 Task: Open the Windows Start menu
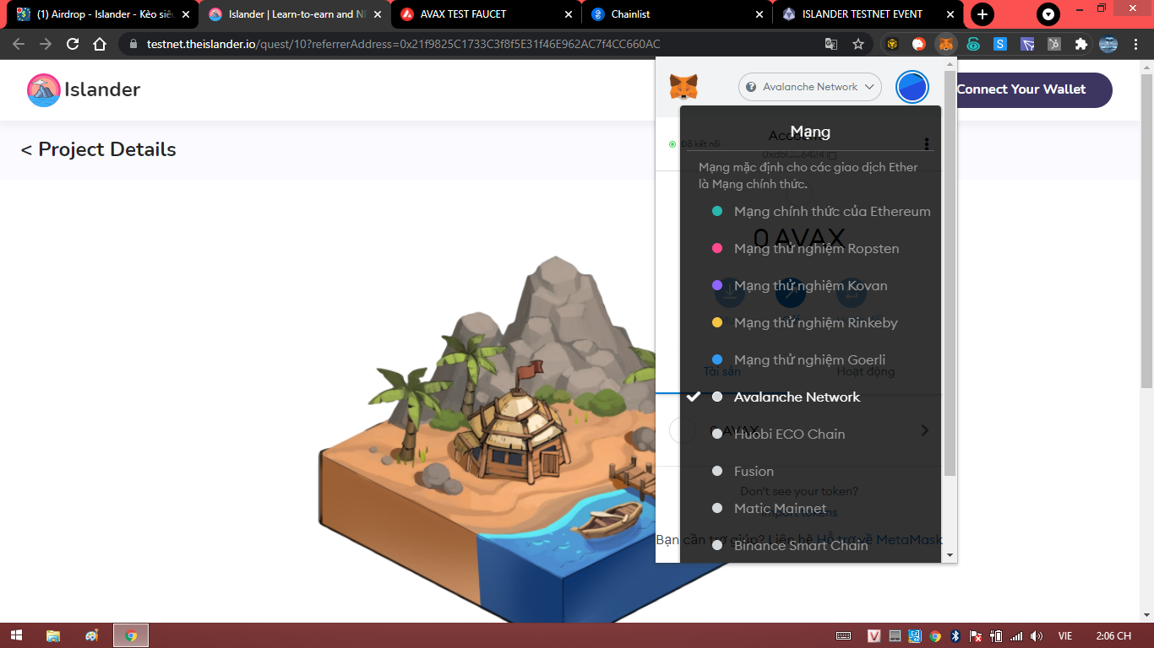coord(16,635)
